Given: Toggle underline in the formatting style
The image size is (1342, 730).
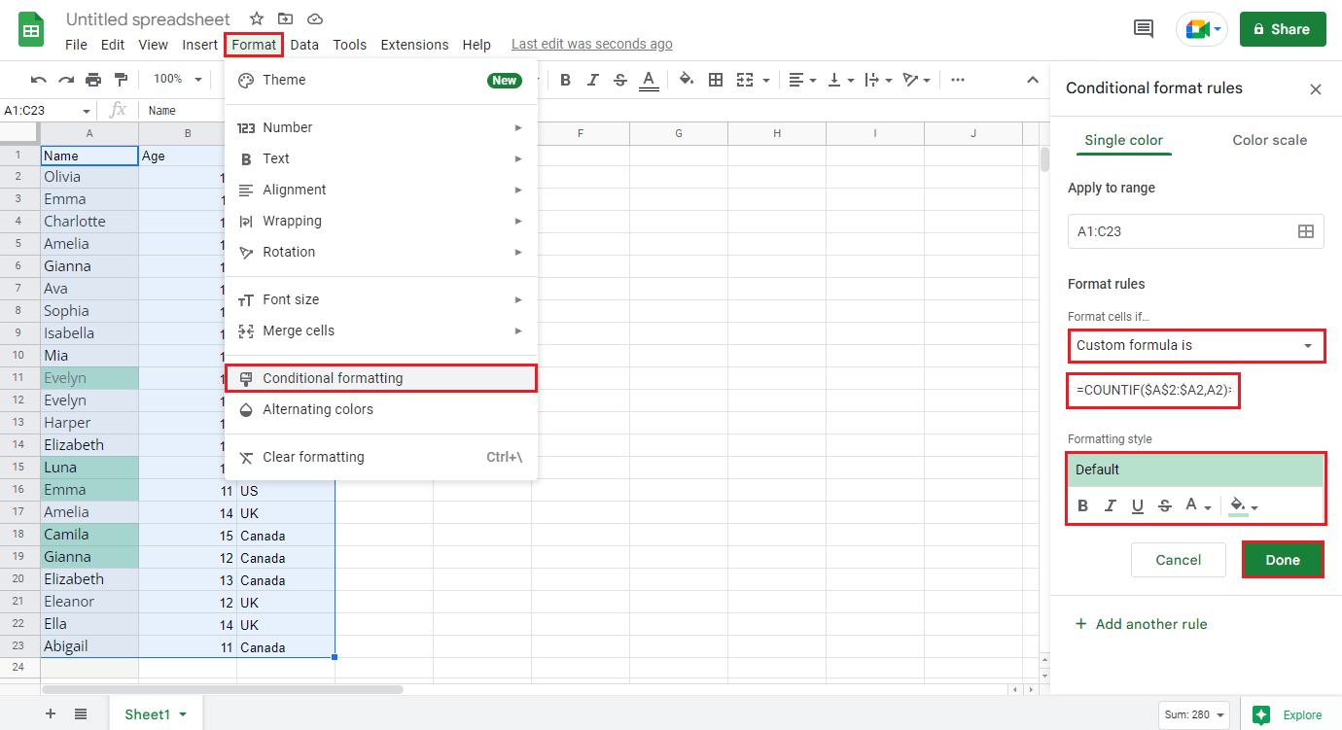Looking at the screenshot, I should pyautogui.click(x=1137, y=505).
